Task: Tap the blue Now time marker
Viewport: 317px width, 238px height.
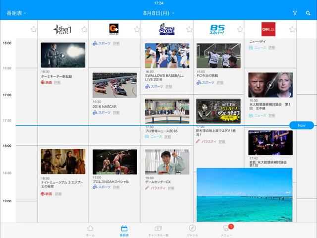Action: coord(301,125)
